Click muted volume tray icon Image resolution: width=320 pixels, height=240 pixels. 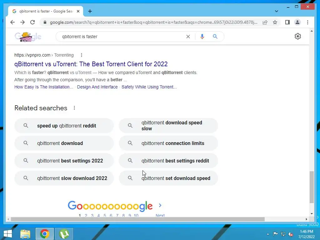(291, 234)
